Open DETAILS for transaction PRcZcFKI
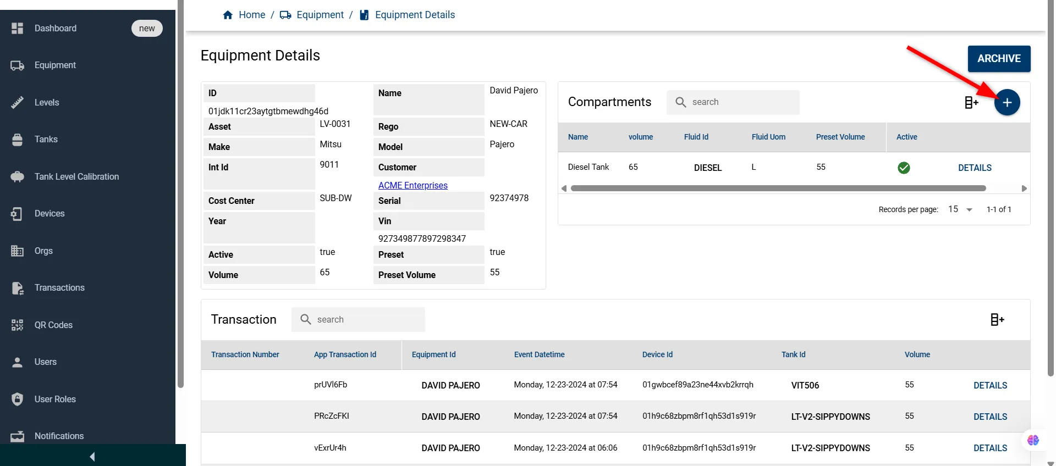The width and height of the screenshot is (1056, 466). pyautogui.click(x=990, y=417)
